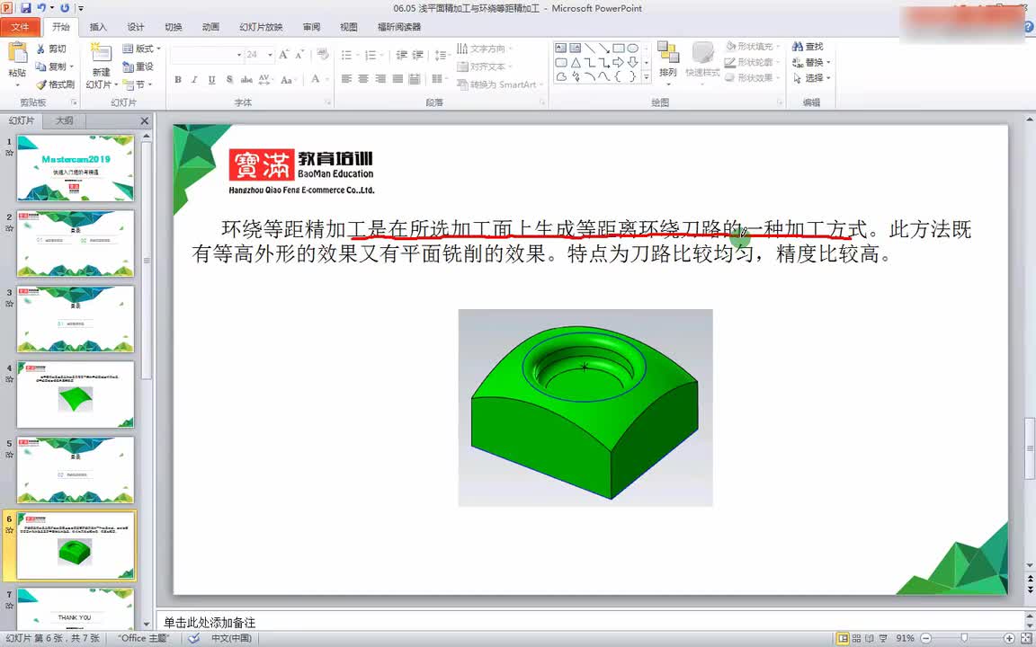Image resolution: width=1036 pixels, height=647 pixels.
Task: Open the font size dropdown
Action: pyautogui.click(x=270, y=55)
